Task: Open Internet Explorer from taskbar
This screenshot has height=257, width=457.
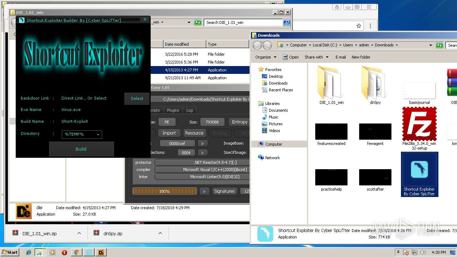Action: pos(29,252)
